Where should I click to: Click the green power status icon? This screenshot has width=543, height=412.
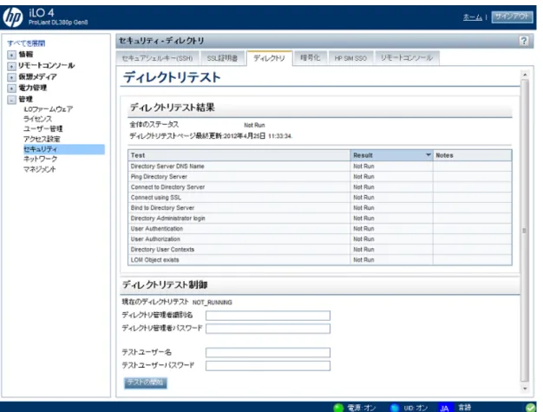[x=338, y=408]
